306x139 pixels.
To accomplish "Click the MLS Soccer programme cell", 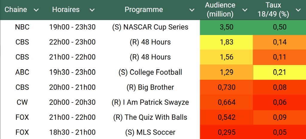I will click(150, 132).
